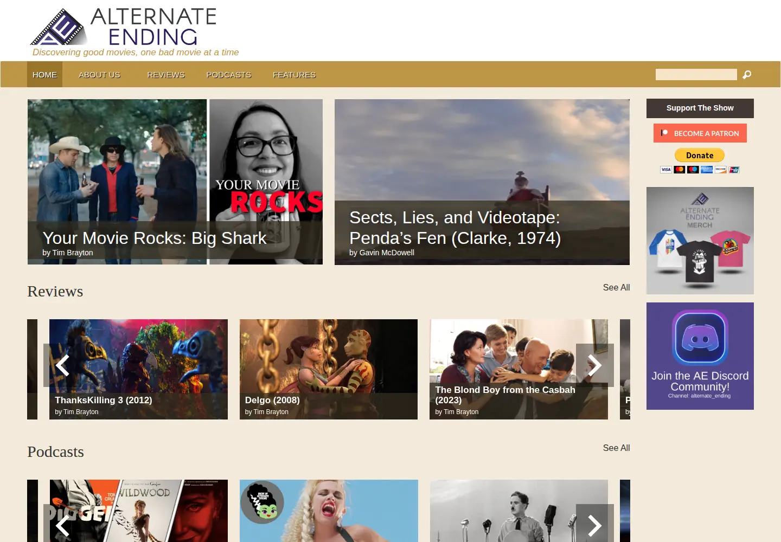The height and width of the screenshot is (542, 781).
Task: See all Podcasts
Action: click(616, 448)
